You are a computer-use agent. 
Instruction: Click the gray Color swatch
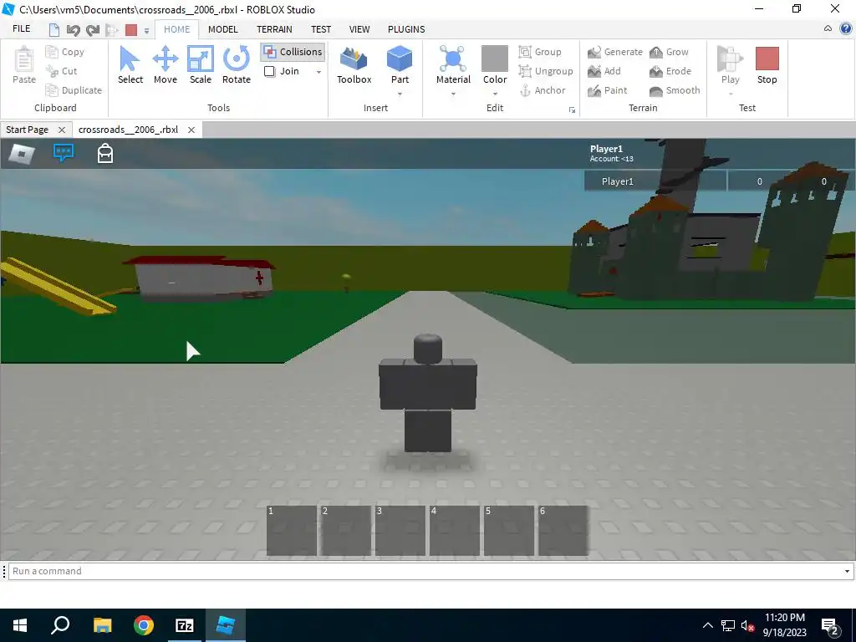pyautogui.click(x=495, y=59)
